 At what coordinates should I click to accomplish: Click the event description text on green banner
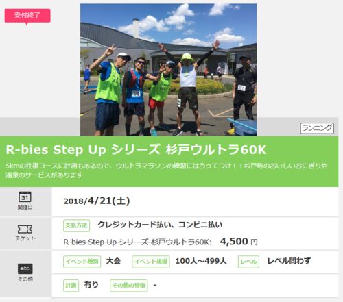tap(167, 171)
